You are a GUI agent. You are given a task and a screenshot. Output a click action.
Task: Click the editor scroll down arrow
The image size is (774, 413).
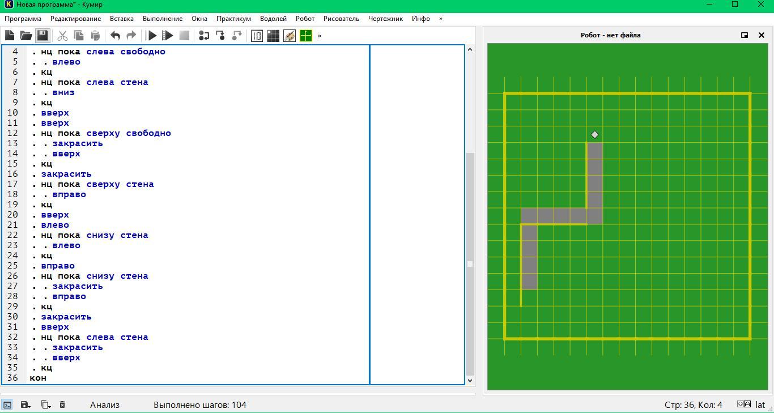(x=470, y=380)
